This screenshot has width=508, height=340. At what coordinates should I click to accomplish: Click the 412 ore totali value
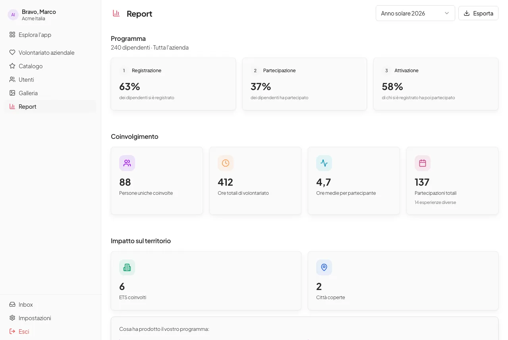coord(225,182)
